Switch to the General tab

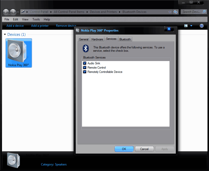click(x=84, y=39)
